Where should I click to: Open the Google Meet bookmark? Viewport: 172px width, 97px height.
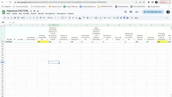pyautogui.click(x=154, y=6)
